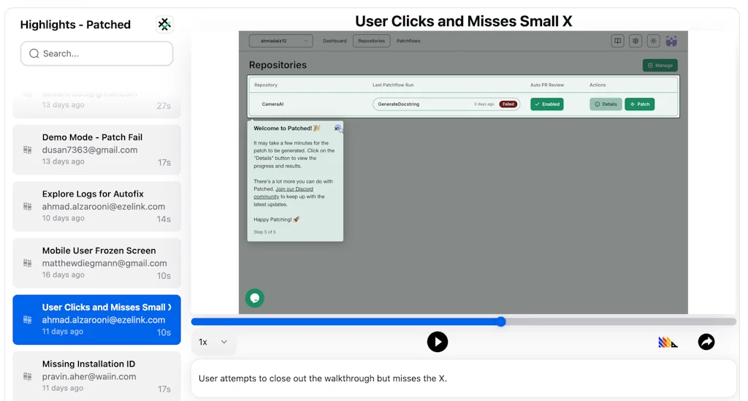Click the Patched logo icon beside Highlights title
Image resolution: width=748 pixels, height=401 pixels.
tap(164, 25)
